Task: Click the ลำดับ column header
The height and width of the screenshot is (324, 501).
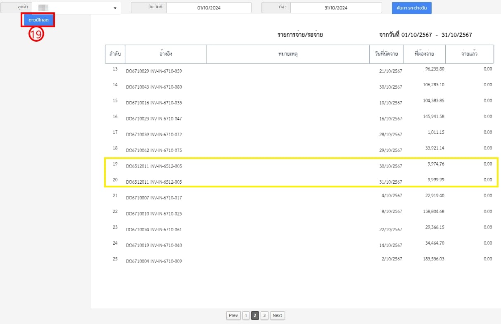Action: click(x=115, y=54)
